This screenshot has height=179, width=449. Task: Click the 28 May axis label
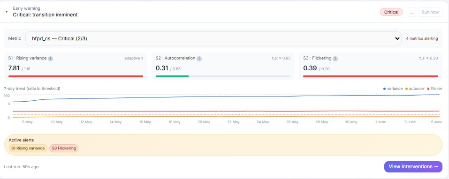click(321, 122)
